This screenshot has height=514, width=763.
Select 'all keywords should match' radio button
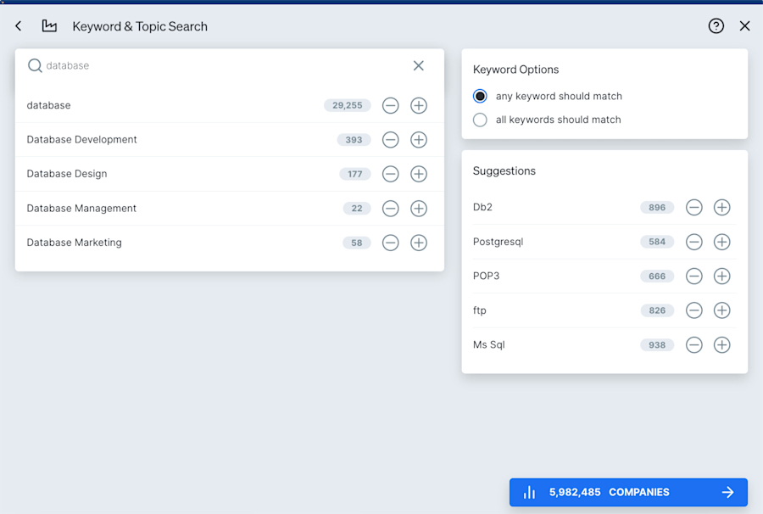click(x=480, y=119)
